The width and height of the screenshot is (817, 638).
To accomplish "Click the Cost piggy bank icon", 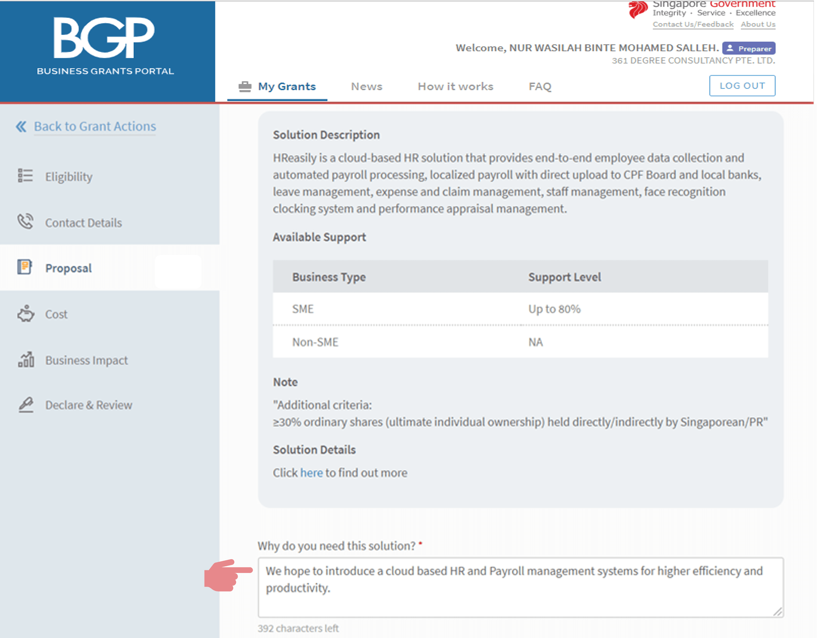I will coord(25,314).
